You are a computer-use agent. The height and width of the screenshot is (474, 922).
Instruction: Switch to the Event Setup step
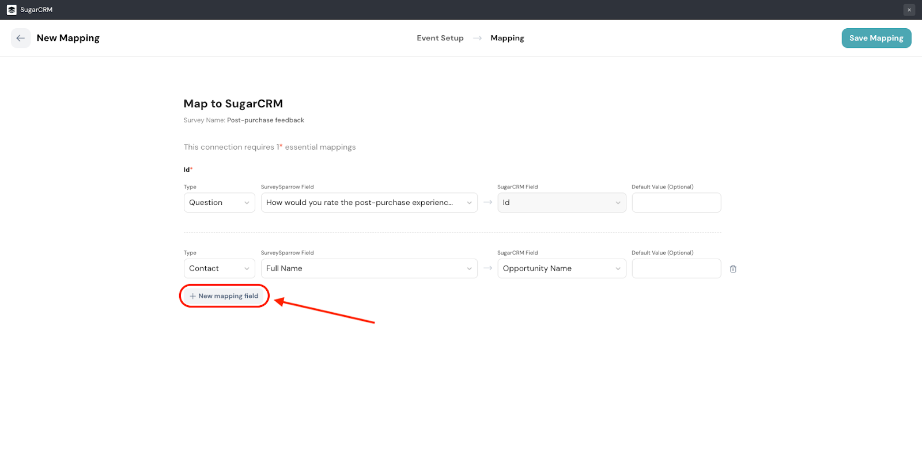click(x=440, y=38)
